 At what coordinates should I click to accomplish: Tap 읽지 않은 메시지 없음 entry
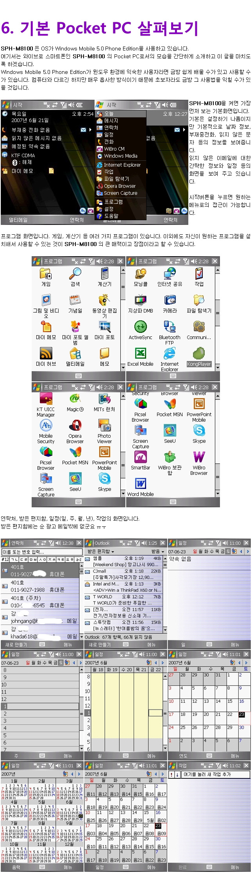[x=36, y=138]
